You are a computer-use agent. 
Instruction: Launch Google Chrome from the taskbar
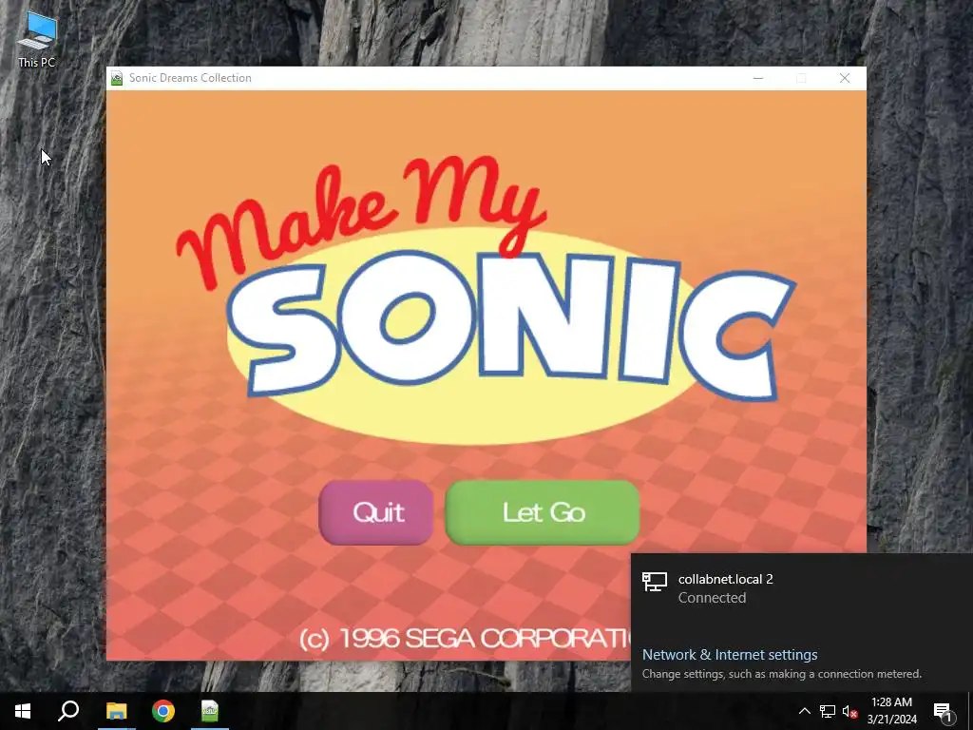coord(163,711)
